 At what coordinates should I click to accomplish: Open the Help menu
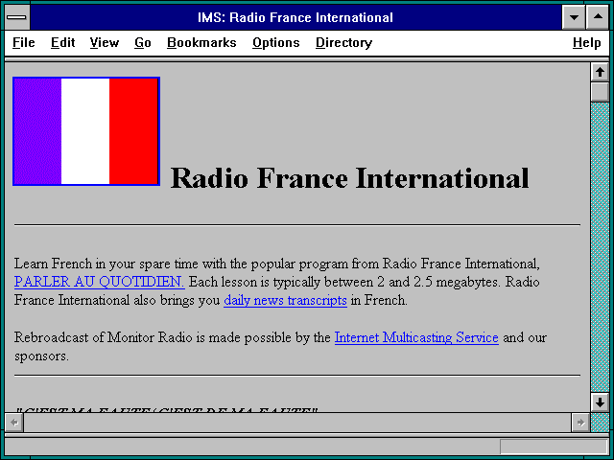coord(586,42)
